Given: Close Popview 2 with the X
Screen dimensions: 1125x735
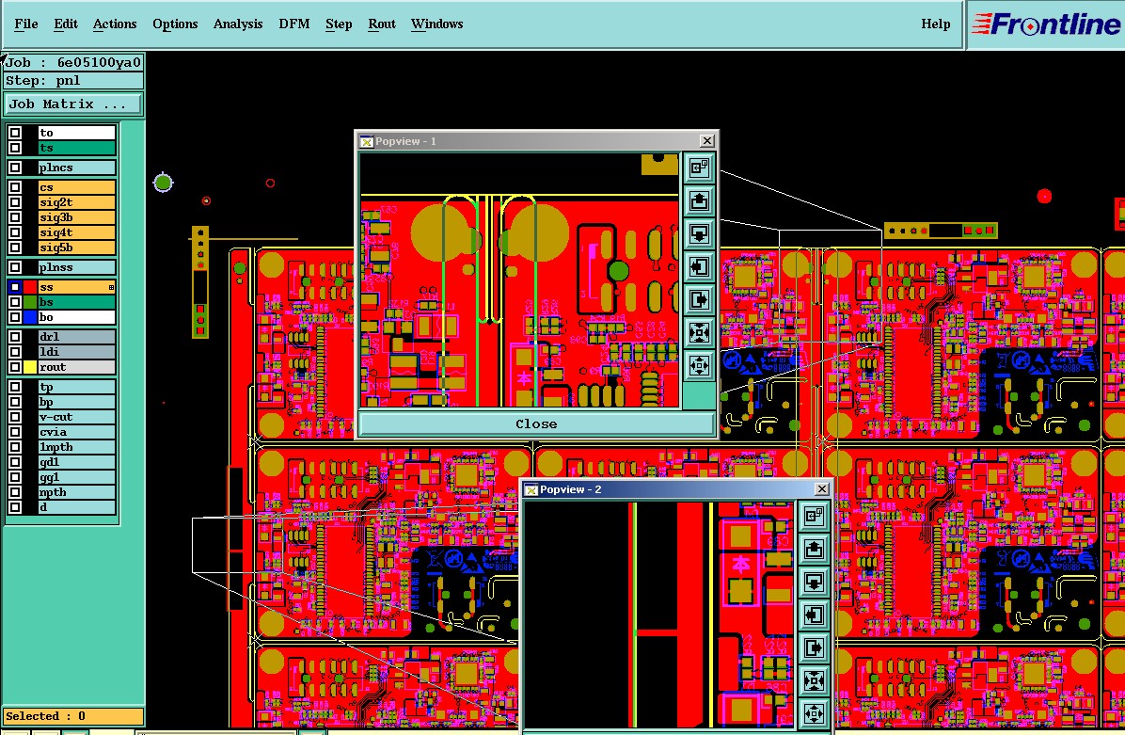Looking at the screenshot, I should [x=822, y=488].
